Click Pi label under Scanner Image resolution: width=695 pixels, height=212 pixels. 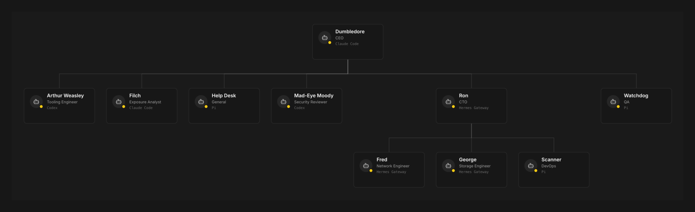[544, 172]
